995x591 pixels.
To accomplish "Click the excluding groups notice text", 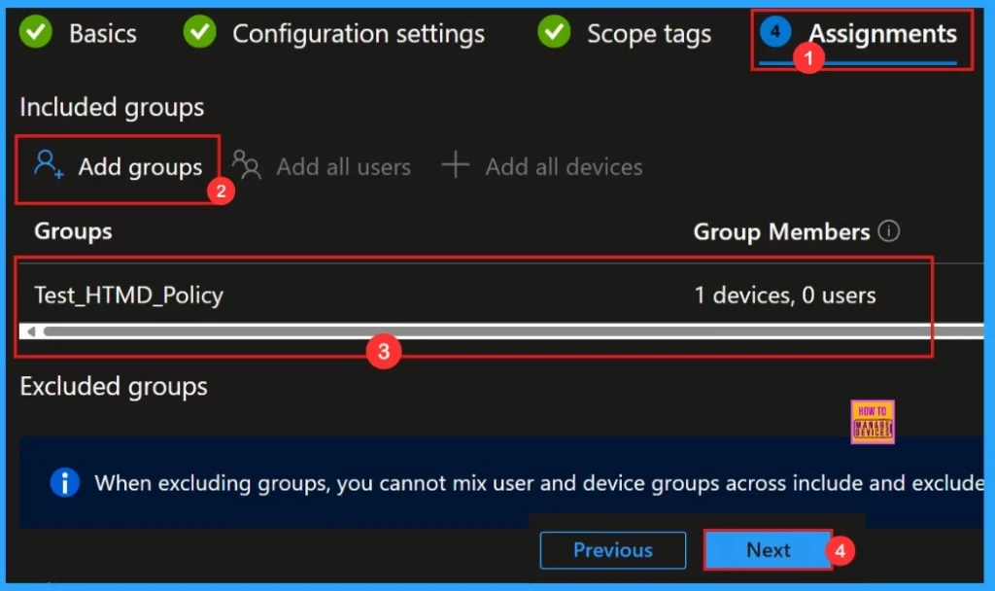I will 538,483.
